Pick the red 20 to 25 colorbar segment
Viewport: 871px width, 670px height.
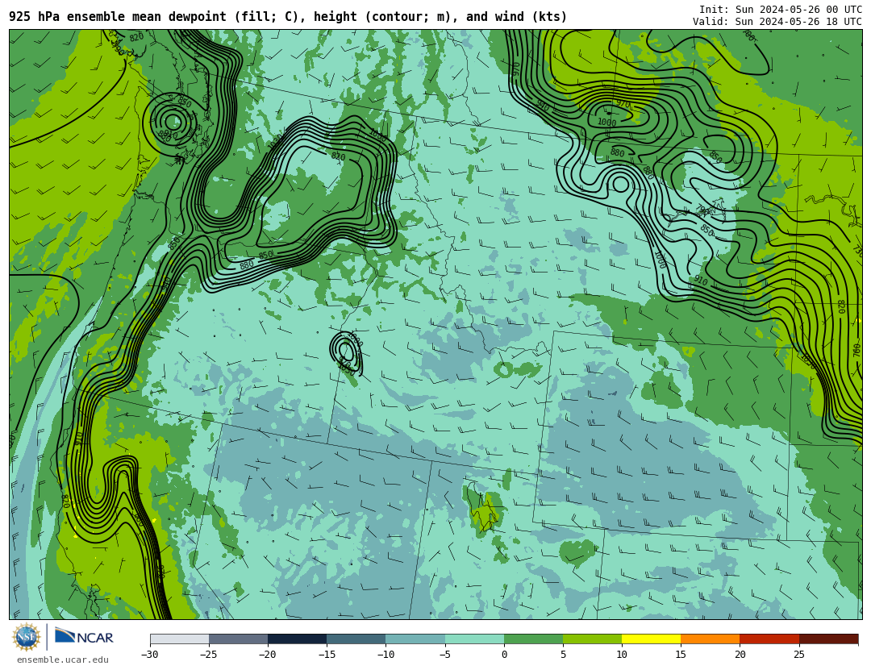click(769, 639)
